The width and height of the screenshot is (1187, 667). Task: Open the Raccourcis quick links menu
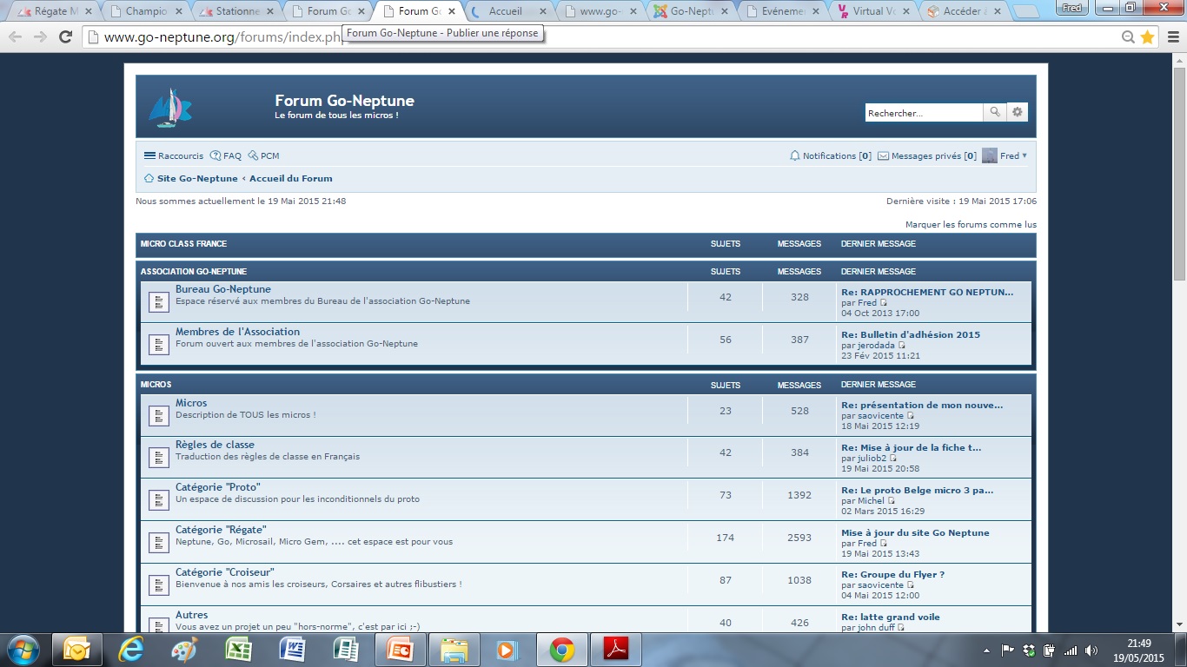tap(174, 156)
